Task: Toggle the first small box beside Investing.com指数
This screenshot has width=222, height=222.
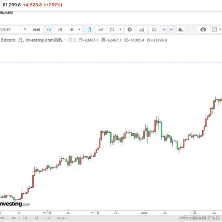Action: (x=70, y=40)
